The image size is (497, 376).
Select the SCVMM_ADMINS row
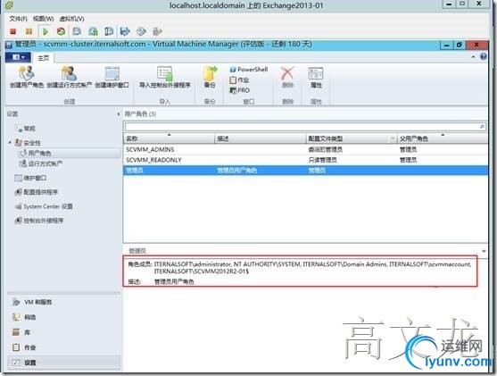coord(305,149)
